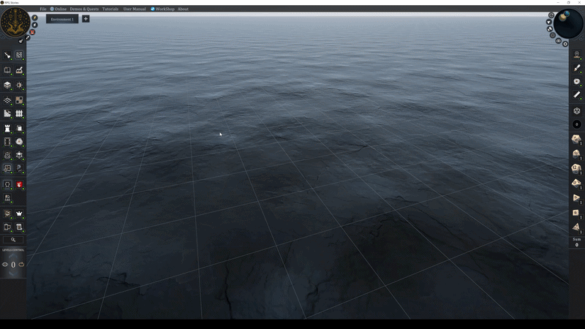Screen dimensions: 585x329
Task: Click the current level number 0
Action: 13,265
